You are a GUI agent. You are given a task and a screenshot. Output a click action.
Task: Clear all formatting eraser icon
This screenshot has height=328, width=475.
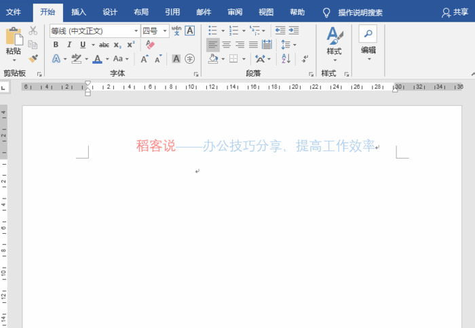[150, 45]
